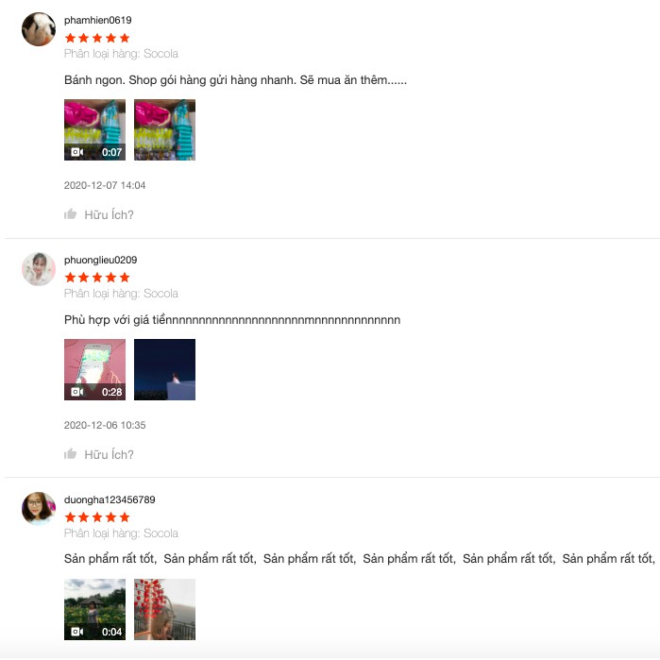Click "Hữu Ích?" text on the 2020-12-07 review
660x660 pixels.
[x=109, y=214]
